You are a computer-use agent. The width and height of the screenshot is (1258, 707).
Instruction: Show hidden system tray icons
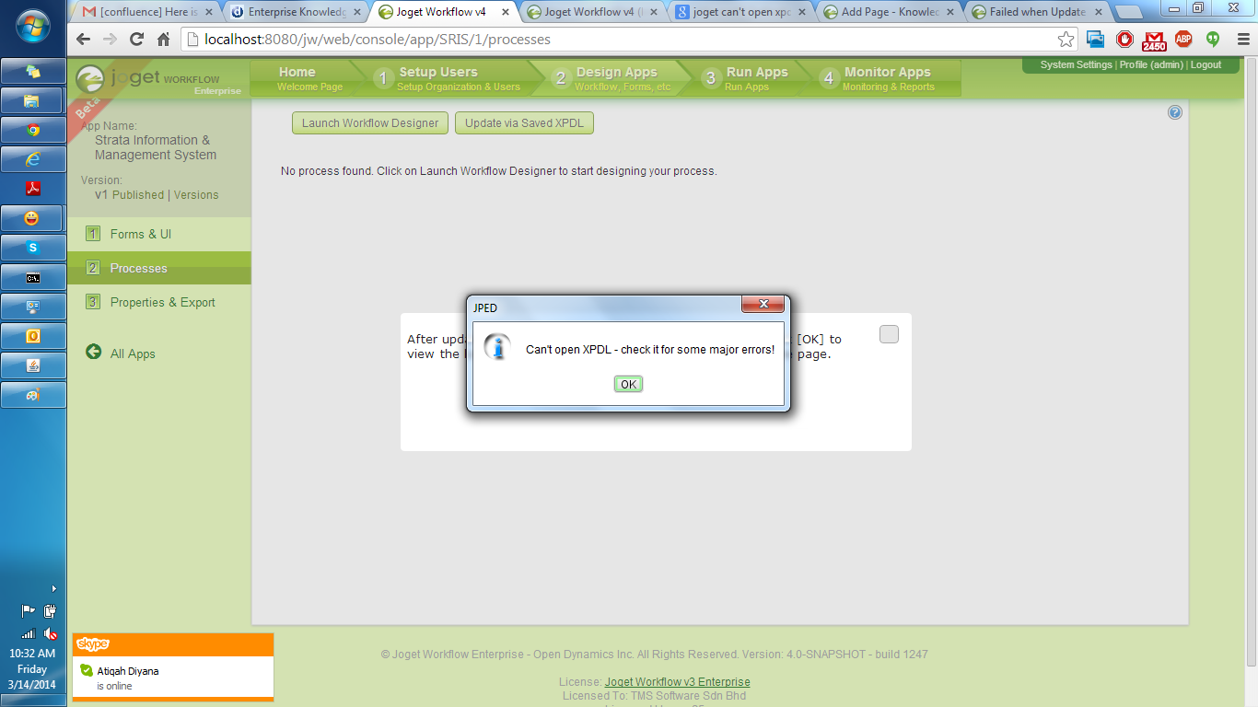(53, 588)
